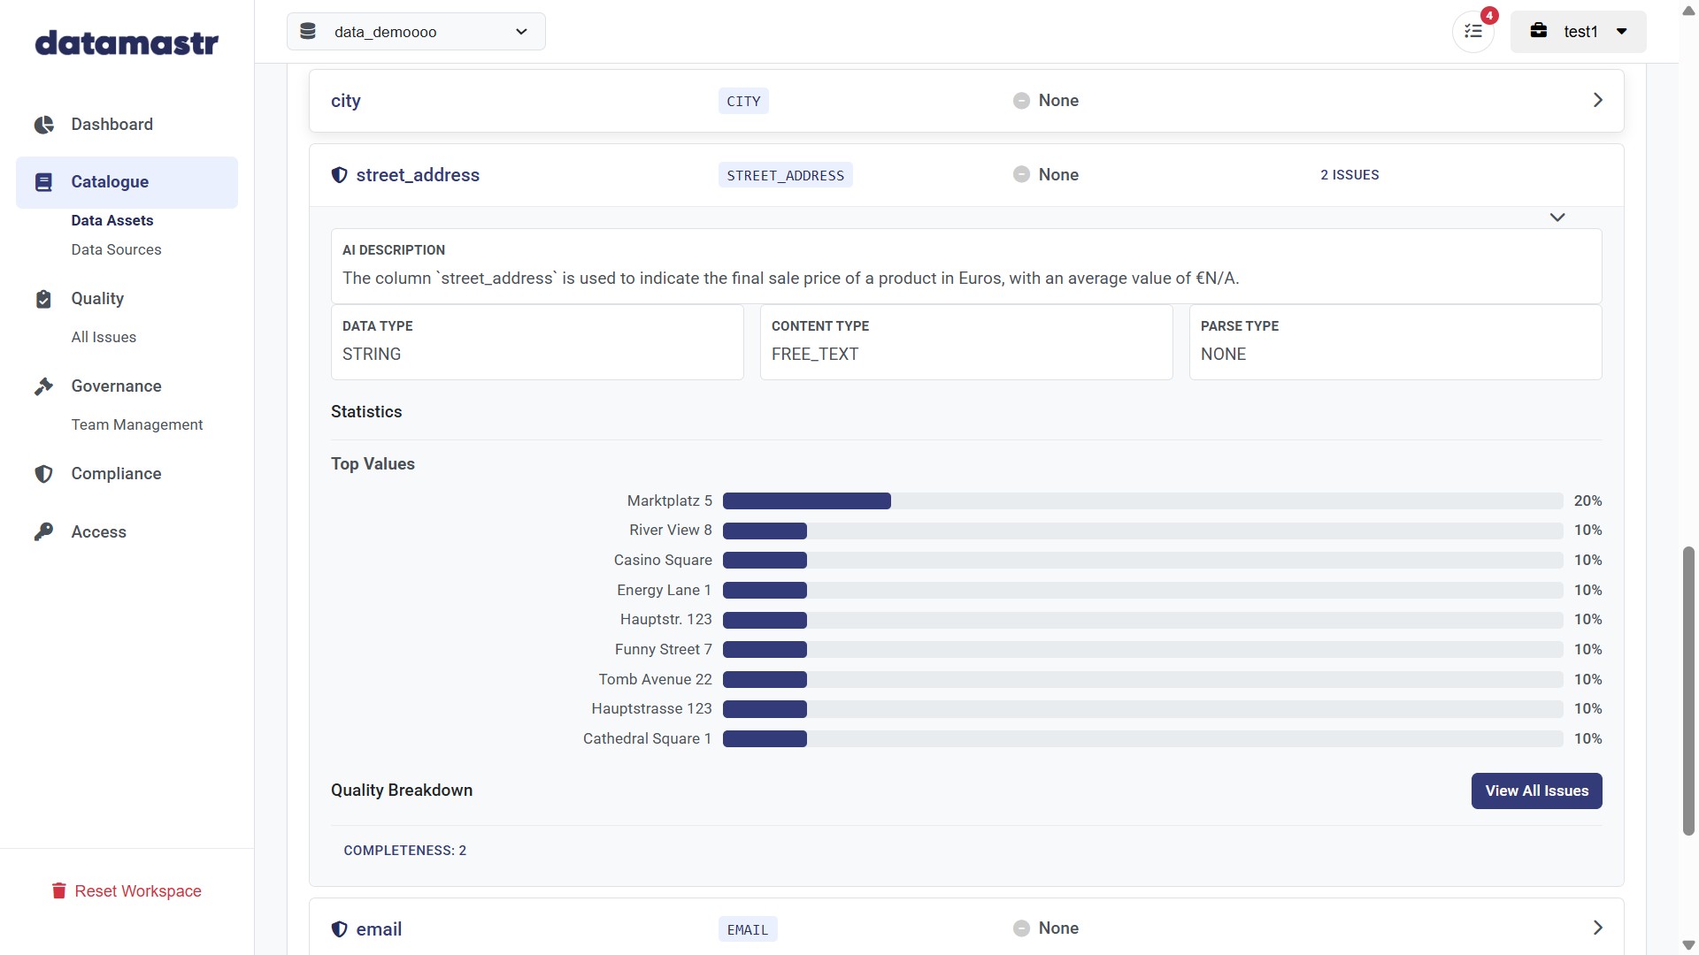The image size is (1699, 955).
Task: Click the shield icon beside email
Action: [339, 929]
